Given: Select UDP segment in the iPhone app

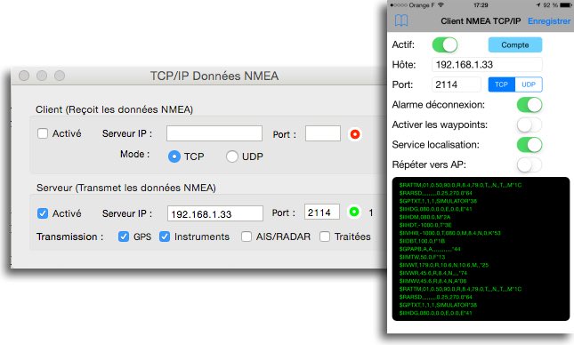Looking at the screenshot, I should click(x=529, y=84).
